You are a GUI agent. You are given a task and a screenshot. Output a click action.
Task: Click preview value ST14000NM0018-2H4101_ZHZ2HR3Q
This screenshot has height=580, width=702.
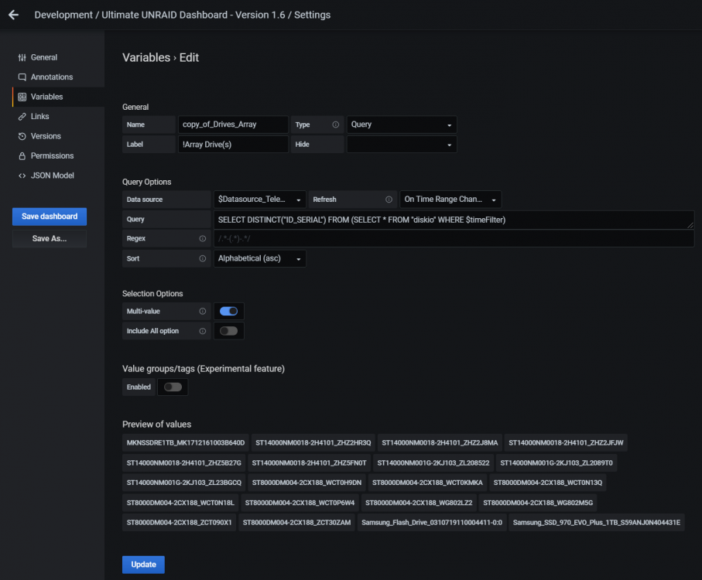pyautogui.click(x=313, y=442)
